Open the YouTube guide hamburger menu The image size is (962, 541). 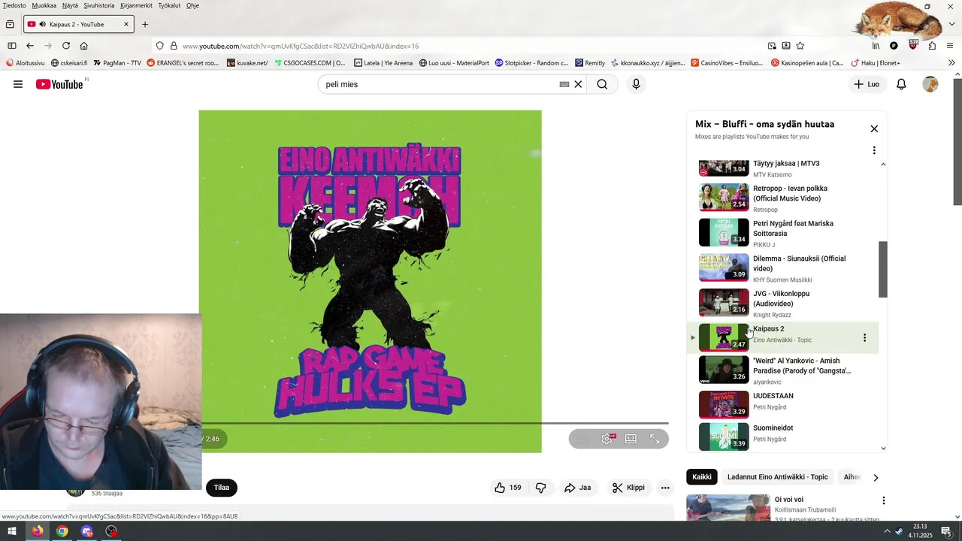click(18, 84)
